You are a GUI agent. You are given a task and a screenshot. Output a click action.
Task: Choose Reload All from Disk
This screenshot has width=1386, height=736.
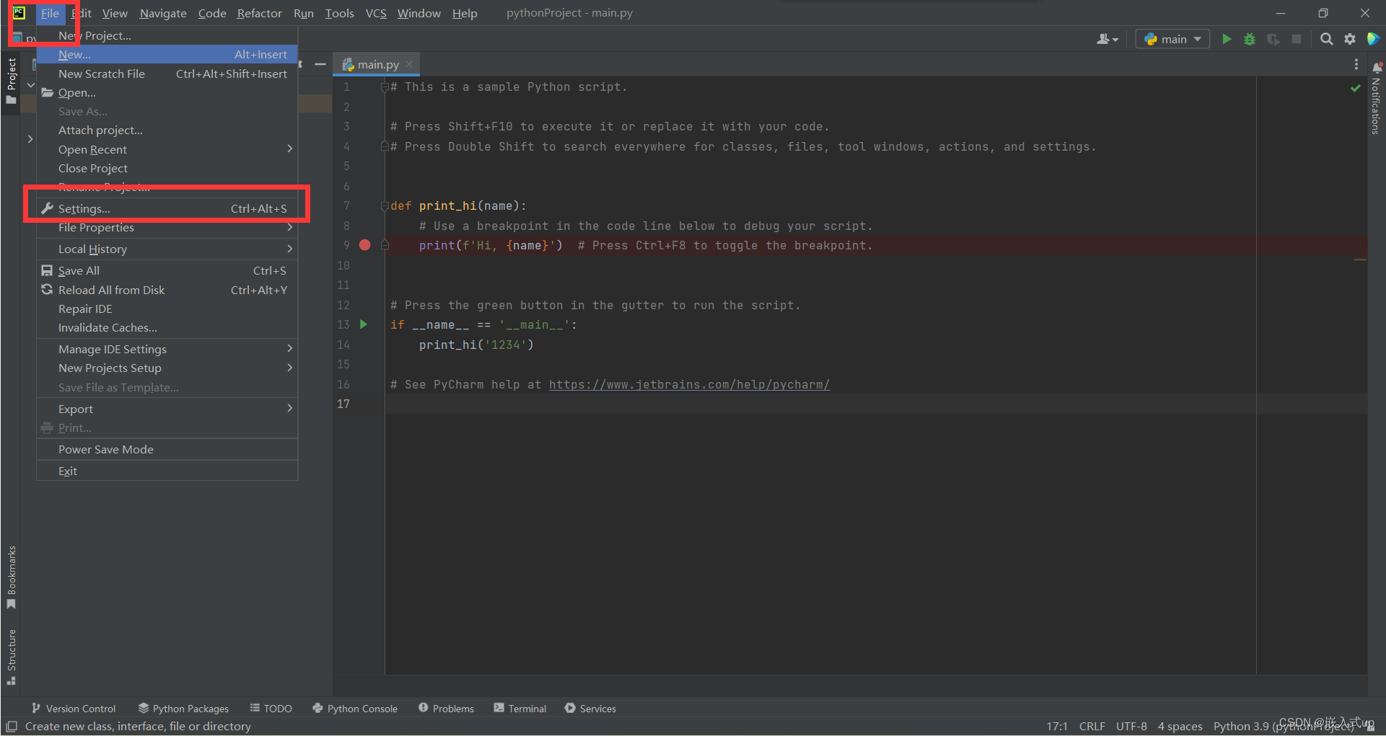coord(167,290)
